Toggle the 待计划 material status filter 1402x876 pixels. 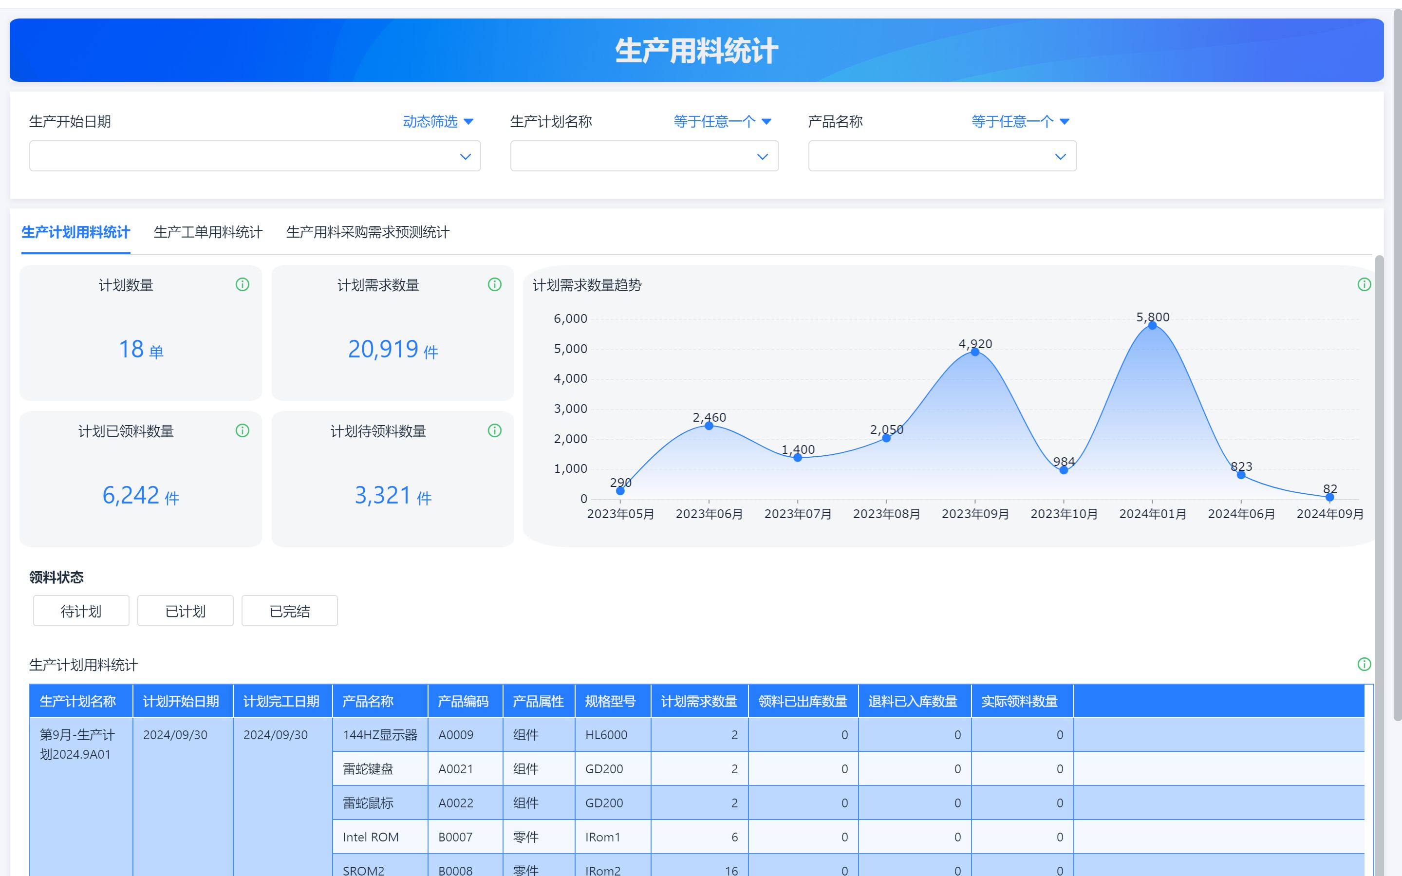pos(80,611)
